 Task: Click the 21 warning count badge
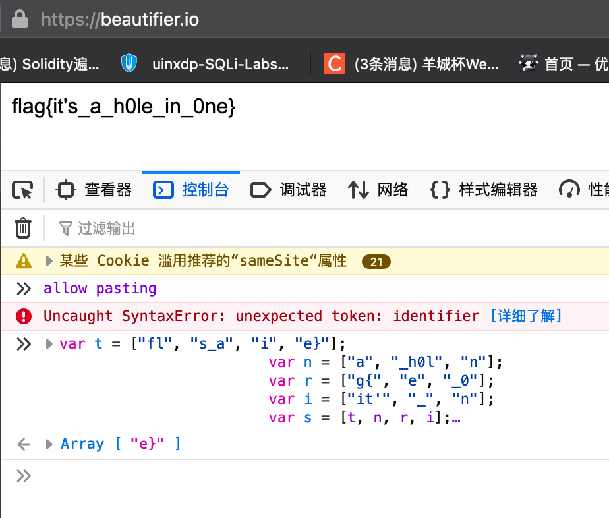pos(376,262)
